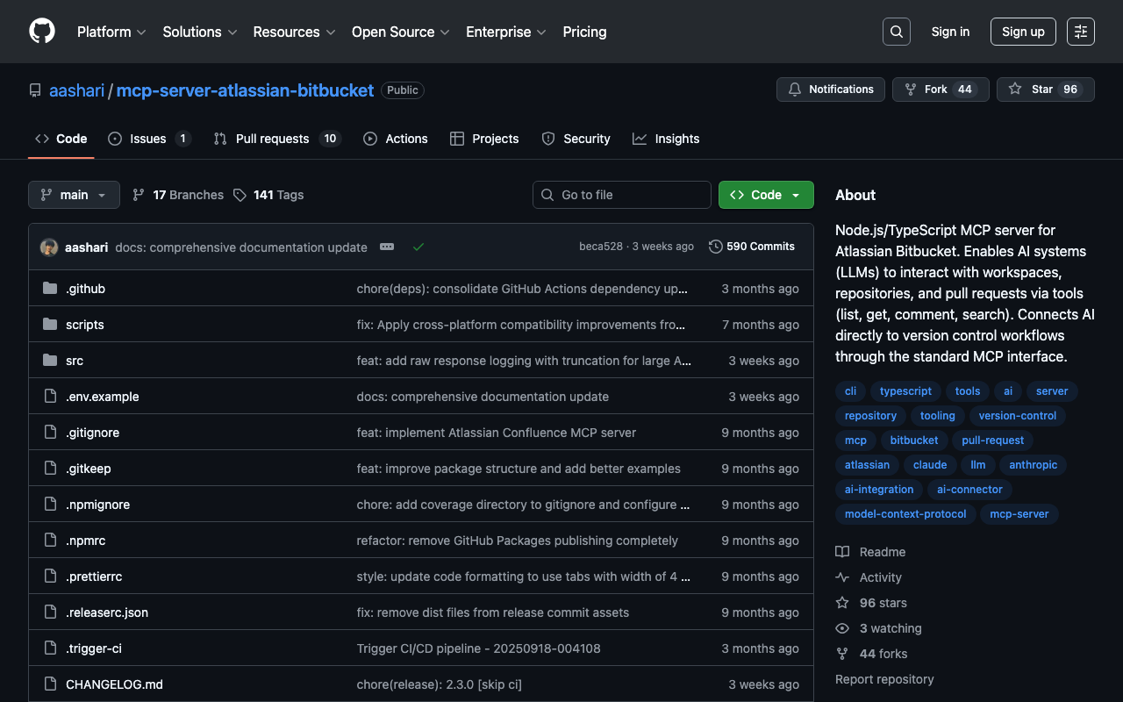This screenshot has width=1123, height=702.
Task: Click the appearance settings icon in header
Action: point(1080,32)
